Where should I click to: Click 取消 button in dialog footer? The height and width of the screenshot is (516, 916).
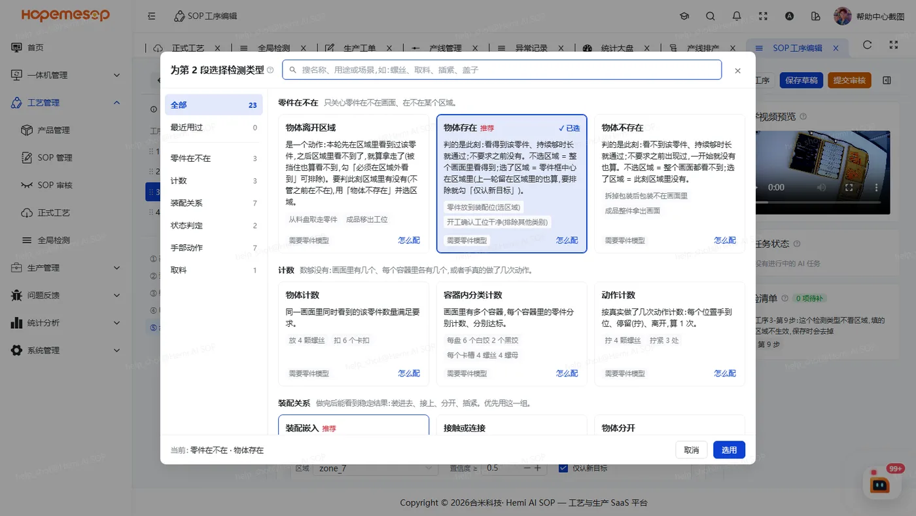coord(691,450)
